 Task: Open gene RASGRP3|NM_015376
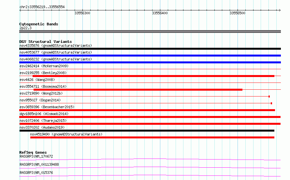click(36, 173)
